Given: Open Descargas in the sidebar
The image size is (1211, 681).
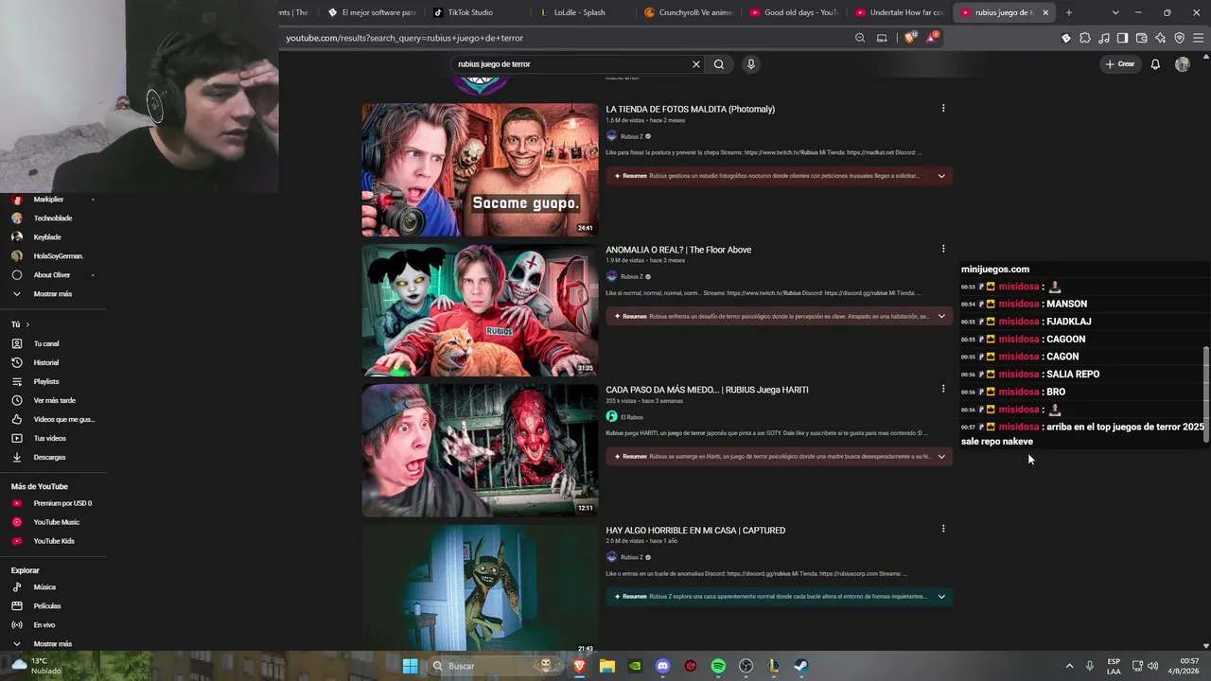Looking at the screenshot, I should 53,457.
